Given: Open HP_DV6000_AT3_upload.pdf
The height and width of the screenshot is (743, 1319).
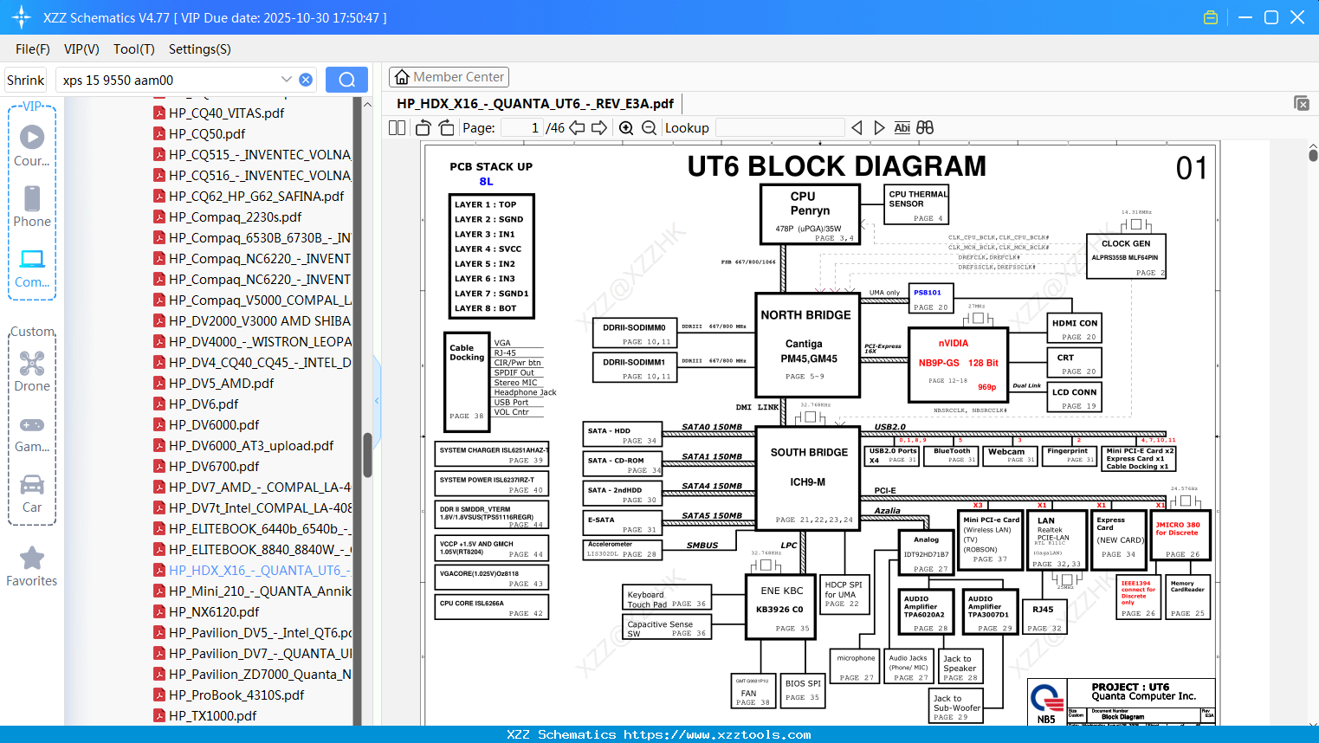Looking at the screenshot, I should click(251, 445).
